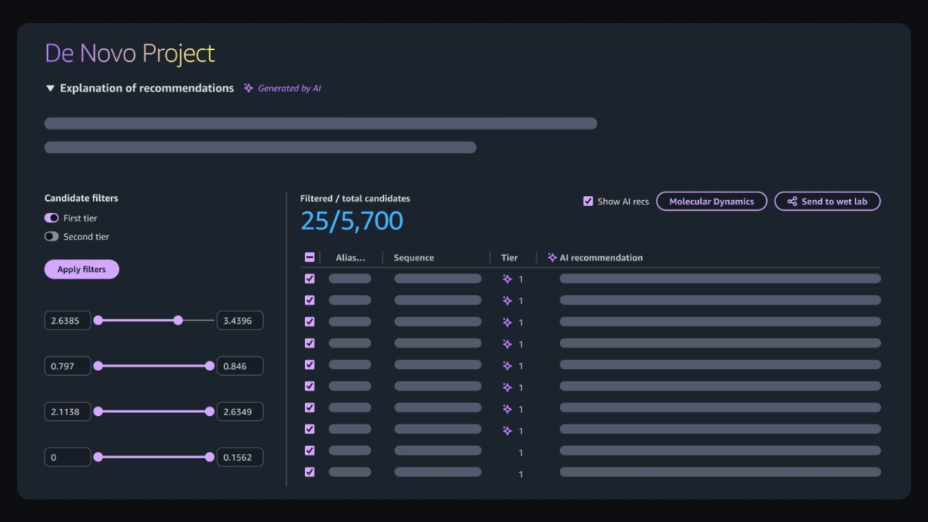928x522 pixels.
Task: Collapse the Explanation of recommendations section
Action: click(50, 89)
